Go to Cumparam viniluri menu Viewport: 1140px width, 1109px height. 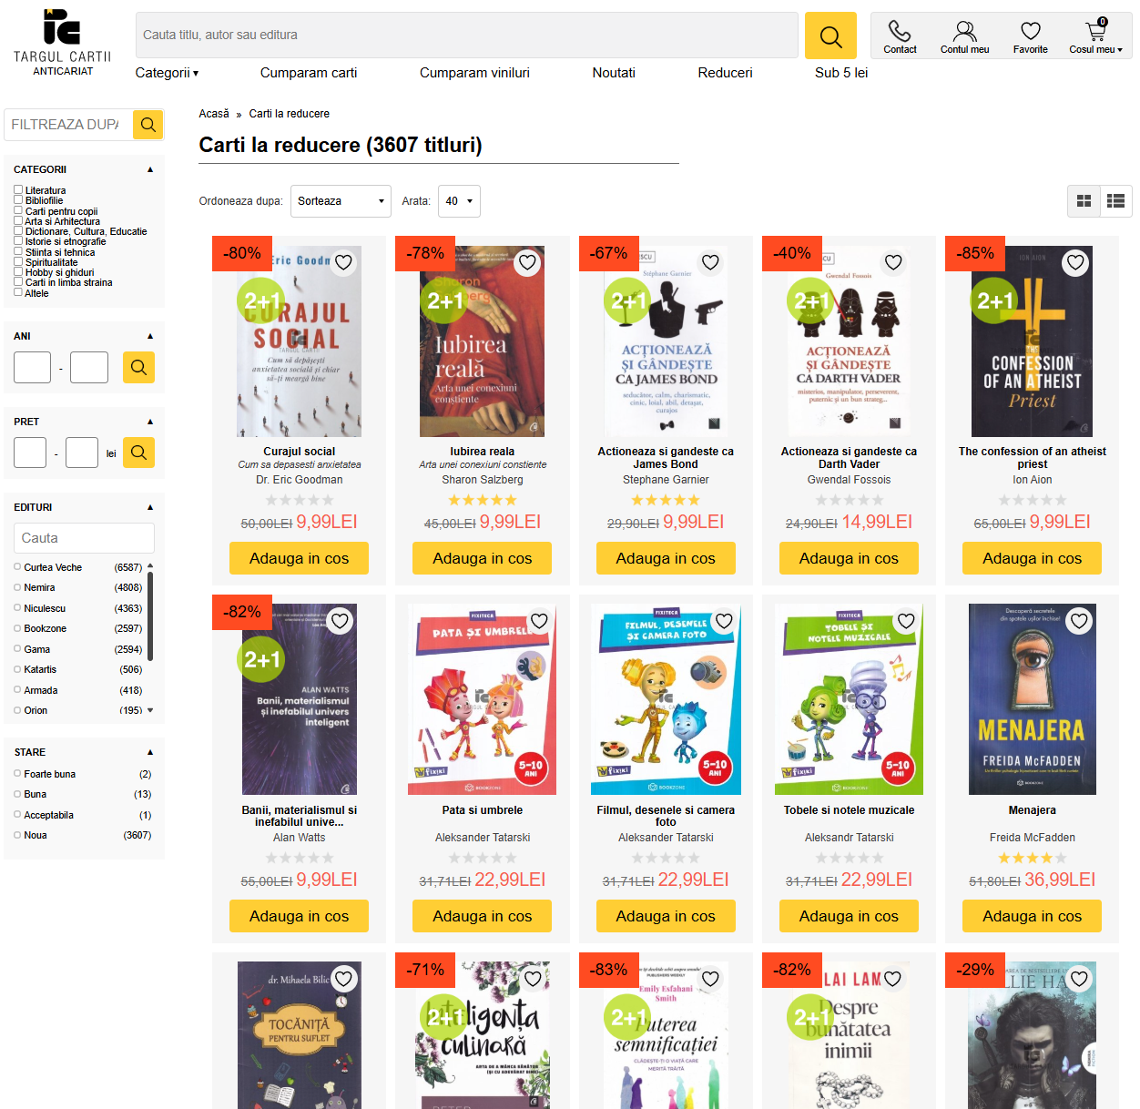[474, 73]
